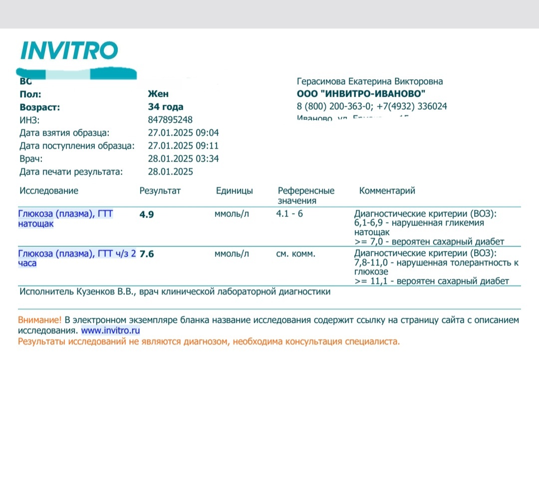Select the two-hour glucose result 7.6

(146, 254)
